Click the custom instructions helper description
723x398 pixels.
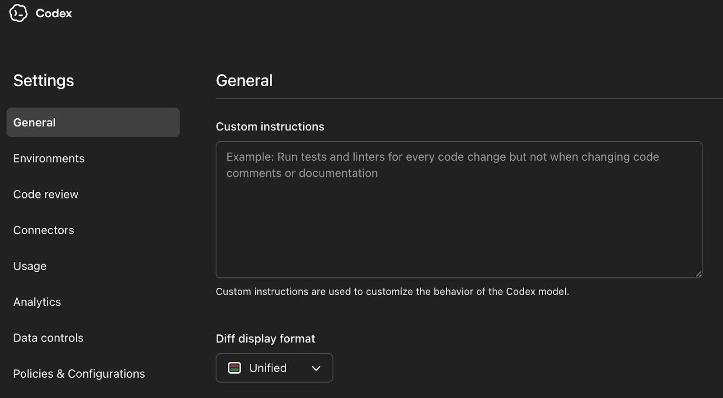392,292
